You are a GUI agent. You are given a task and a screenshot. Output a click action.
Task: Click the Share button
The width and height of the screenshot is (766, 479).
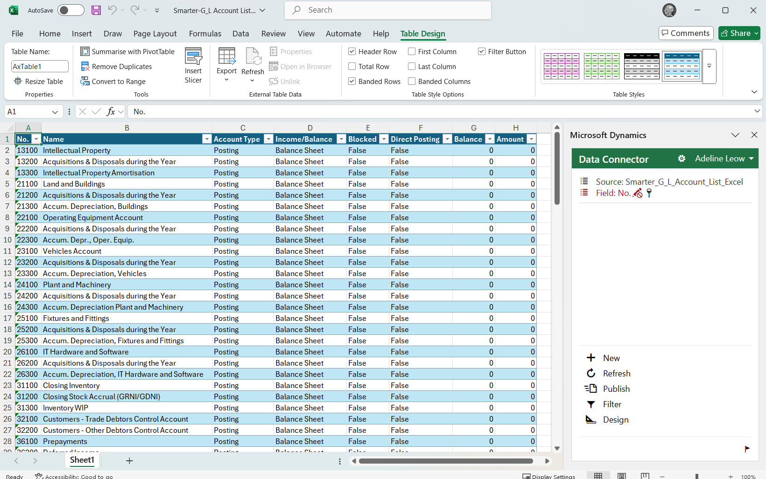pyautogui.click(x=739, y=33)
